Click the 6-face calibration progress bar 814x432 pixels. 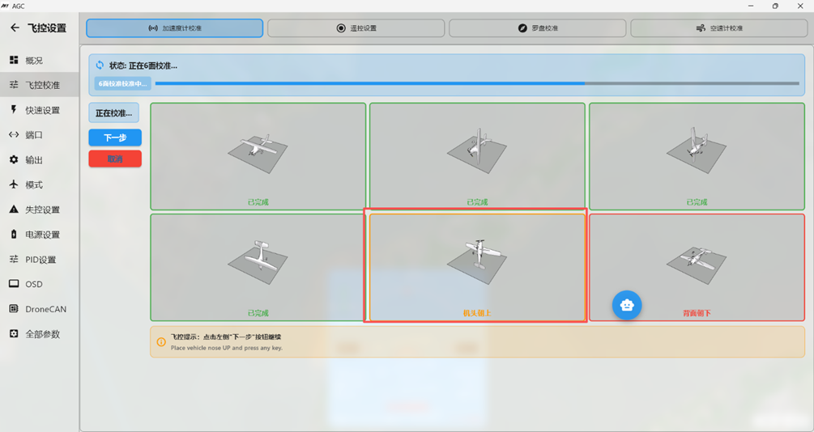click(x=476, y=83)
